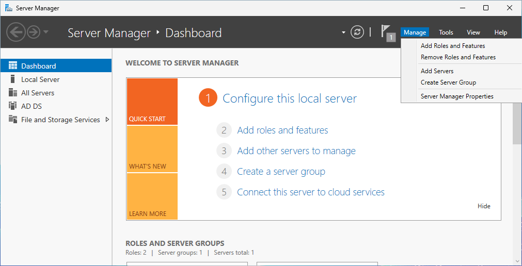Click the All Servers icon
Screen dimensions: 522x266
[13, 92]
